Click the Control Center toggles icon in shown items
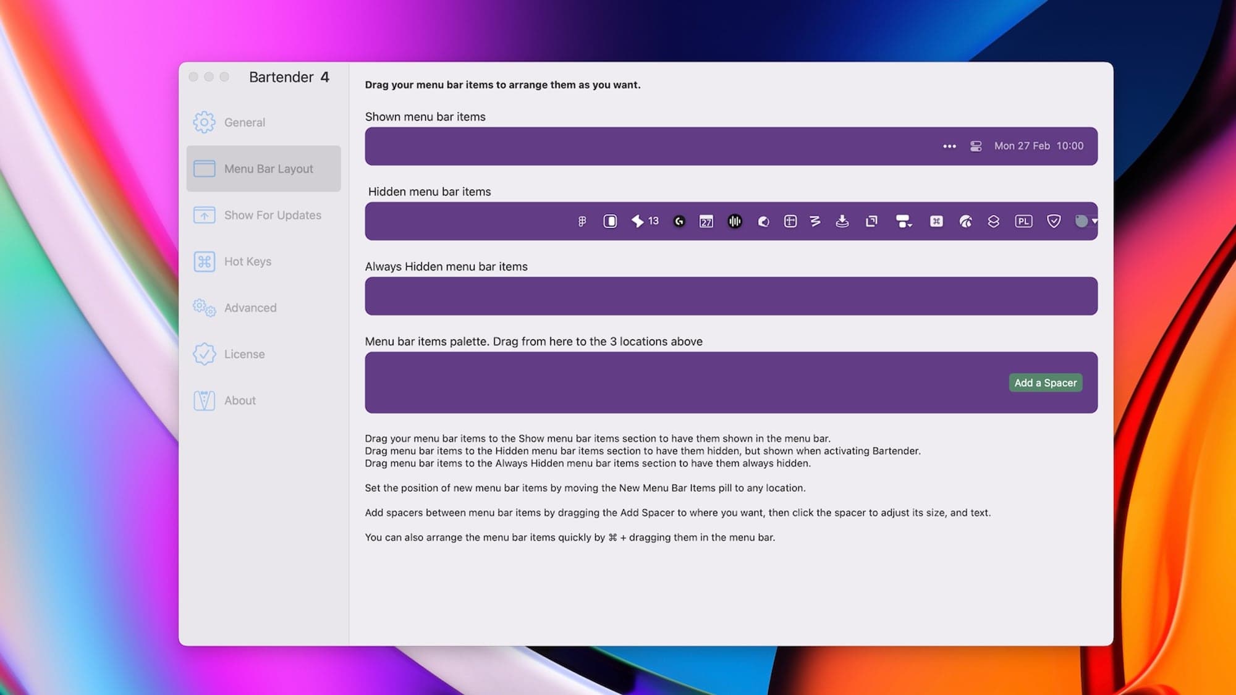The width and height of the screenshot is (1236, 695). click(976, 146)
